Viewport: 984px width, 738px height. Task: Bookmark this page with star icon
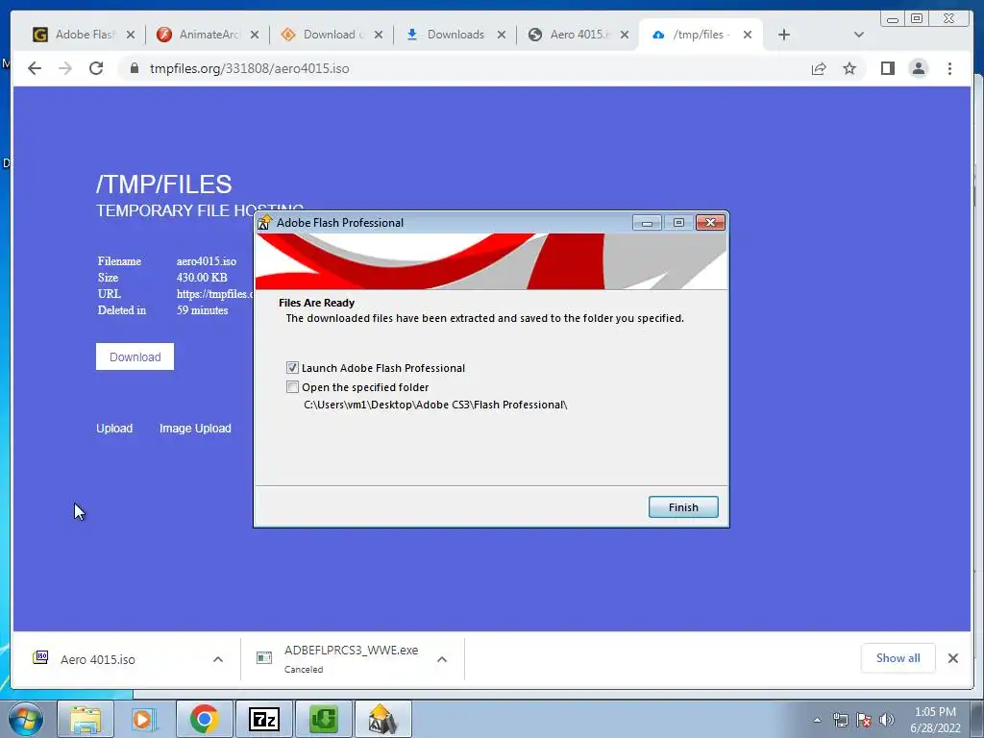(x=849, y=68)
